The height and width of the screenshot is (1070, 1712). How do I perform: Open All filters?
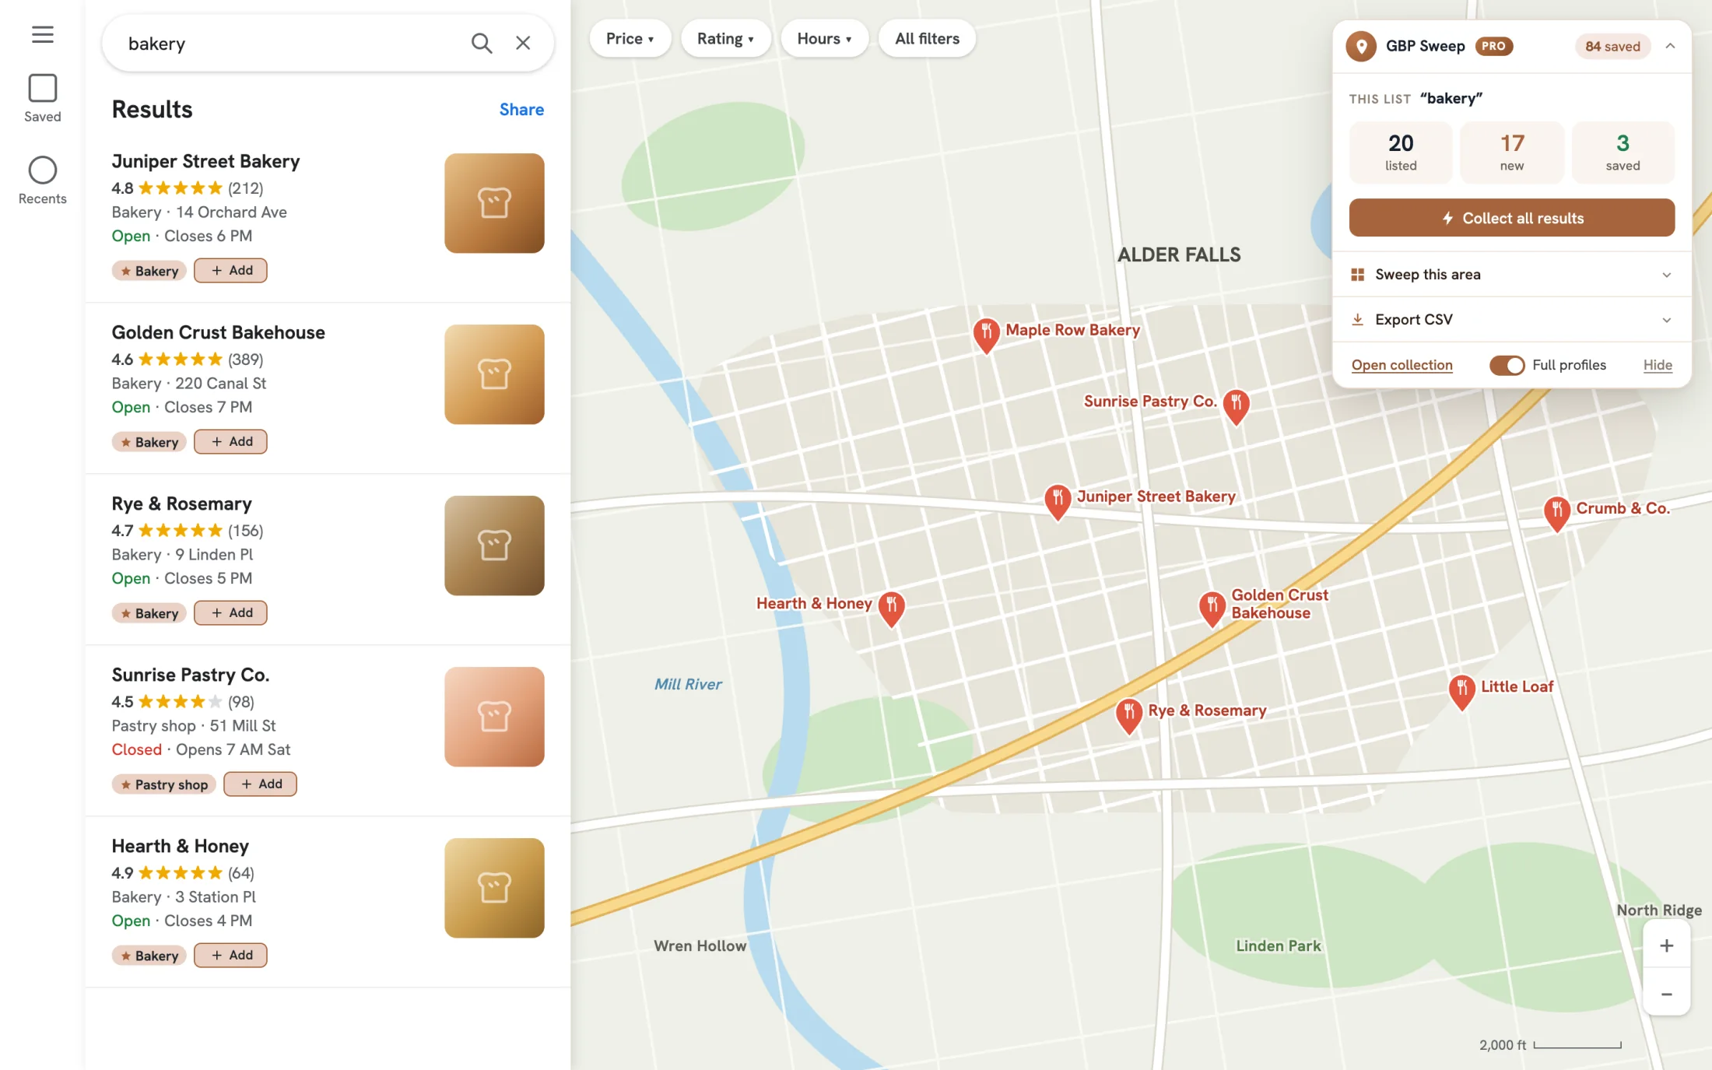[x=927, y=39]
